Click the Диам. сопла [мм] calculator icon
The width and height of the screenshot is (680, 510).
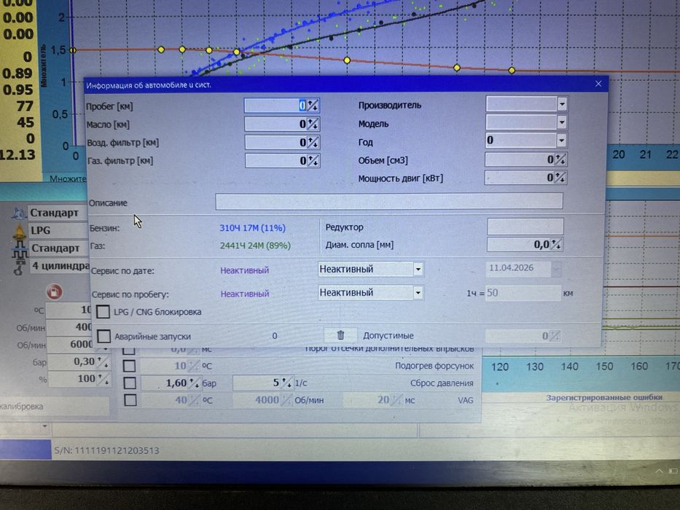pyautogui.click(x=556, y=245)
